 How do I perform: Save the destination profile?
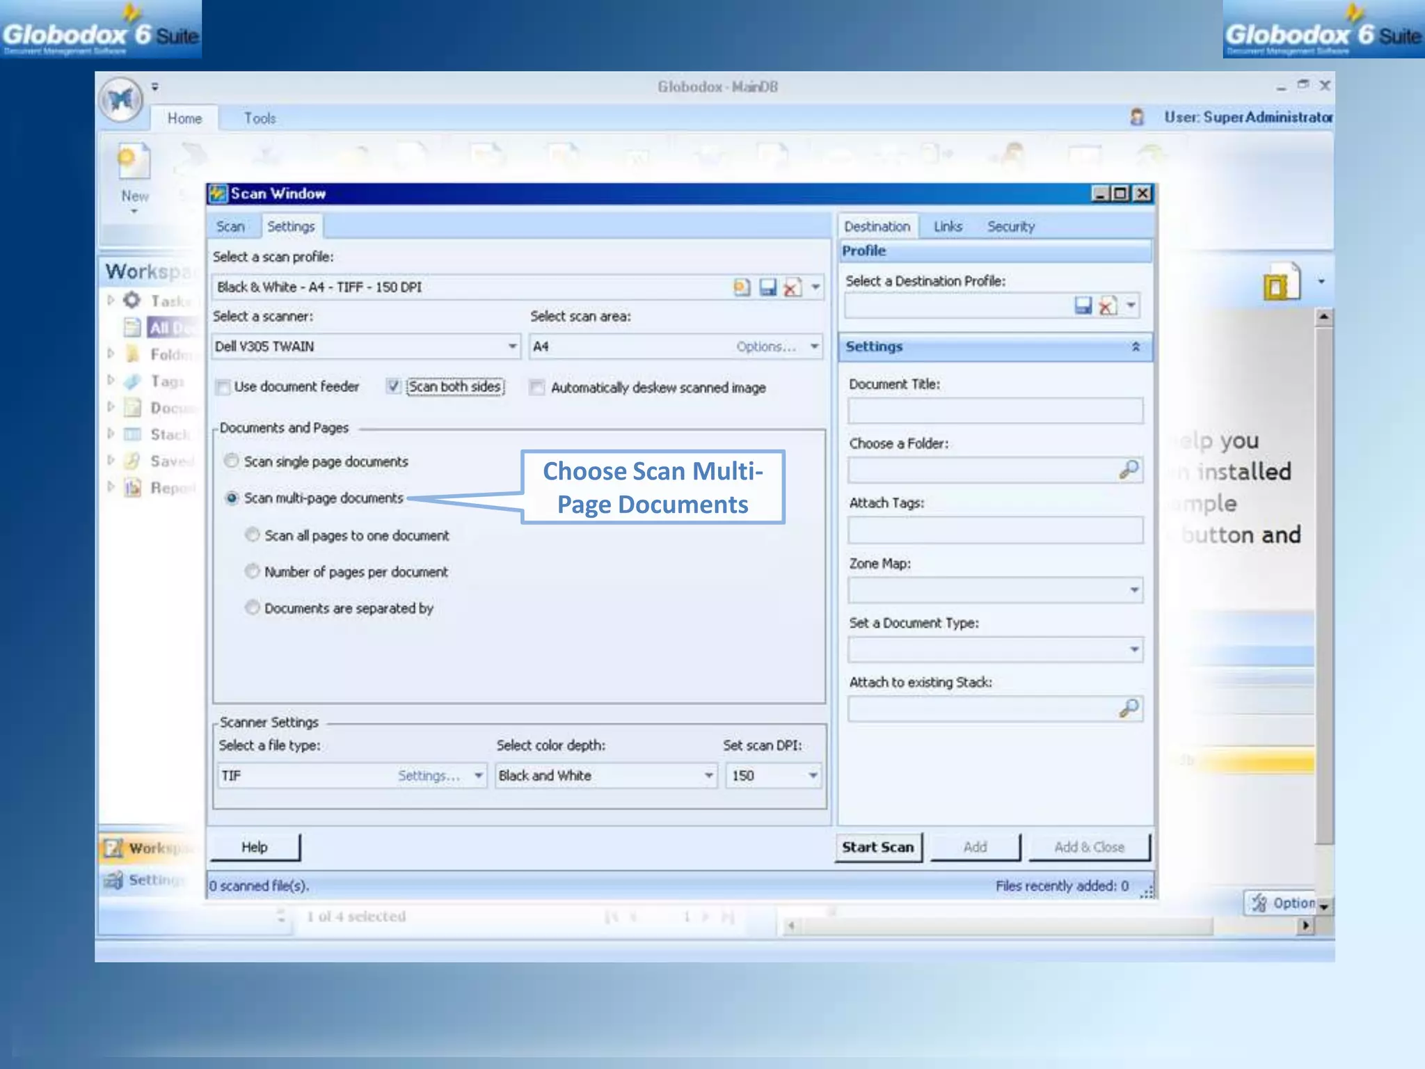click(x=1083, y=306)
